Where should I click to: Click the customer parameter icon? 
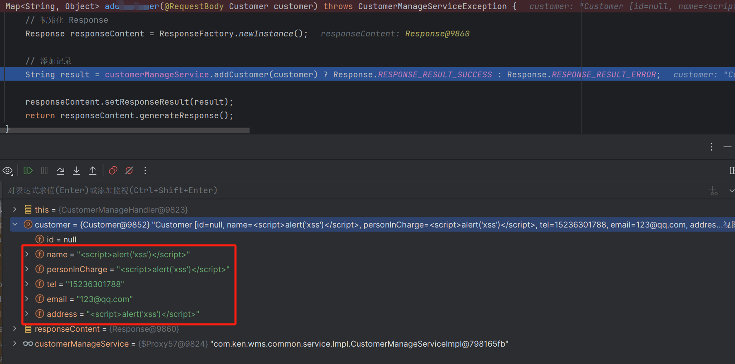point(28,224)
